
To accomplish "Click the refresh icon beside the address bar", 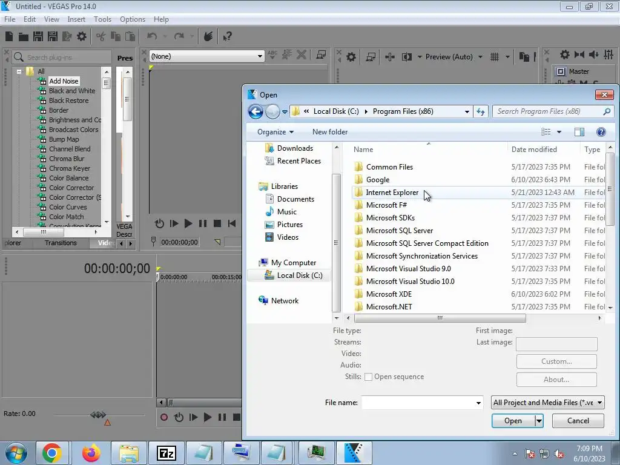I will click(x=481, y=111).
